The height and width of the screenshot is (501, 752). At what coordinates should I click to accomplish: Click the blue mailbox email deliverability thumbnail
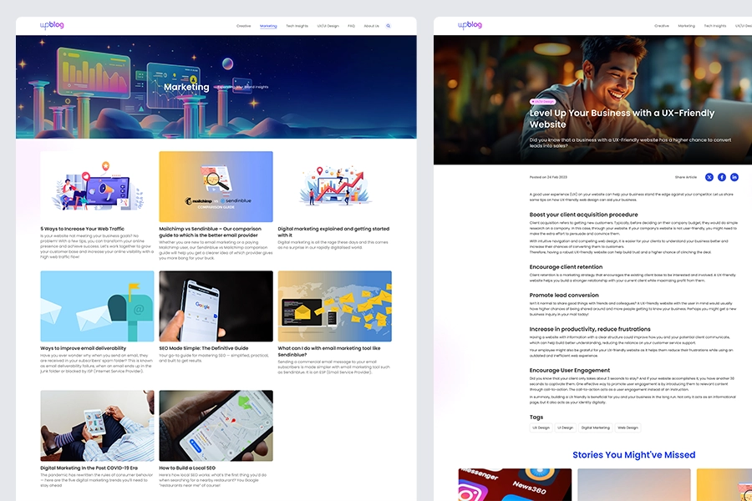pyautogui.click(x=97, y=306)
